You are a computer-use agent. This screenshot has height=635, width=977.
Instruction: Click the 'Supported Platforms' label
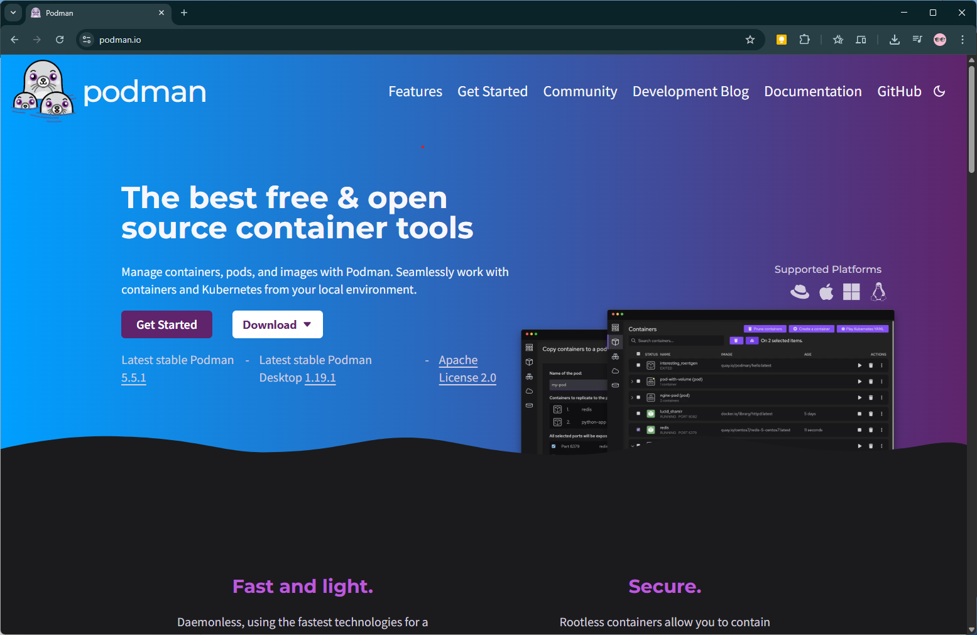click(x=827, y=269)
